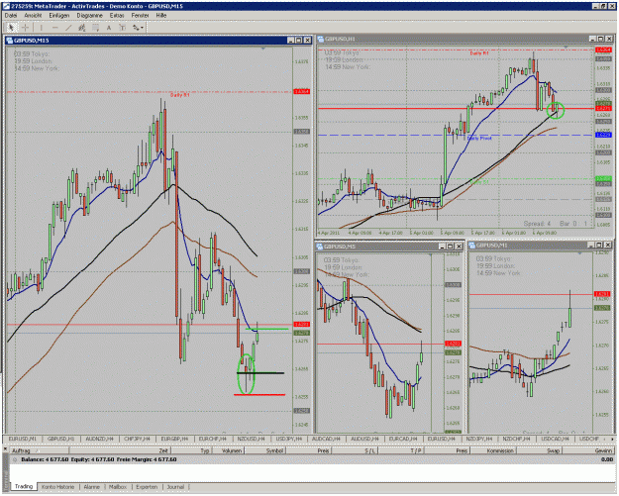
Task: Open the Journal terminal tab
Action: pyautogui.click(x=175, y=487)
